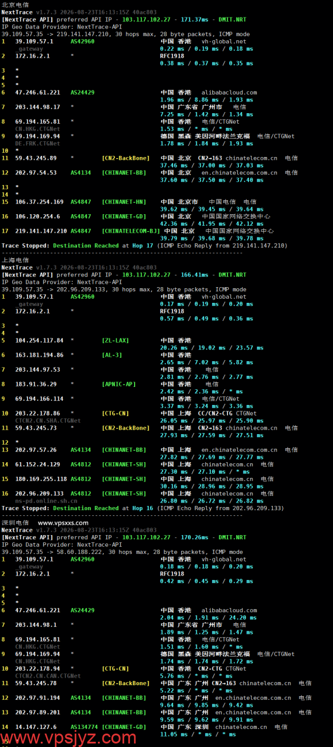Click hop IP 202.97.91.194
This screenshot has height=747, width=333.
[37, 697]
